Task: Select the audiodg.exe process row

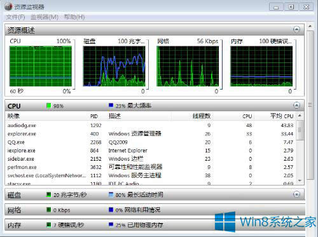Action: 151,125
